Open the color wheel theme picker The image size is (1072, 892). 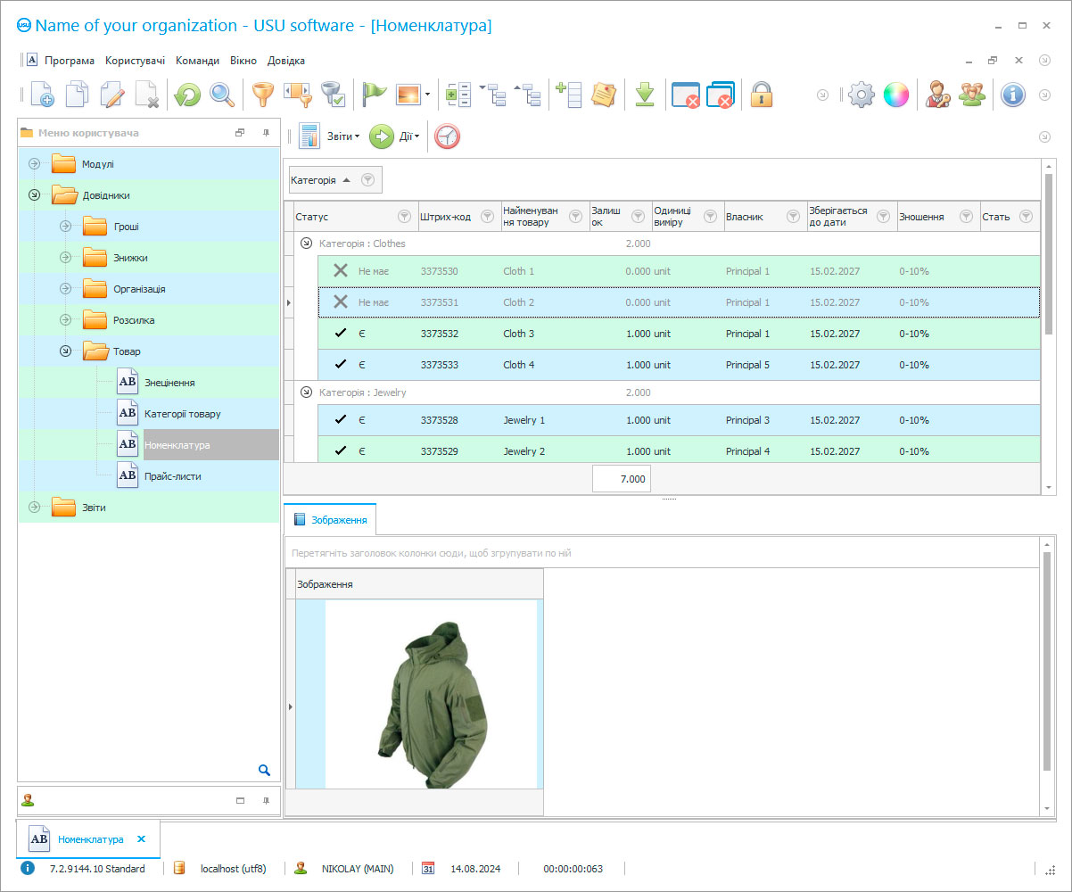pyautogui.click(x=896, y=95)
